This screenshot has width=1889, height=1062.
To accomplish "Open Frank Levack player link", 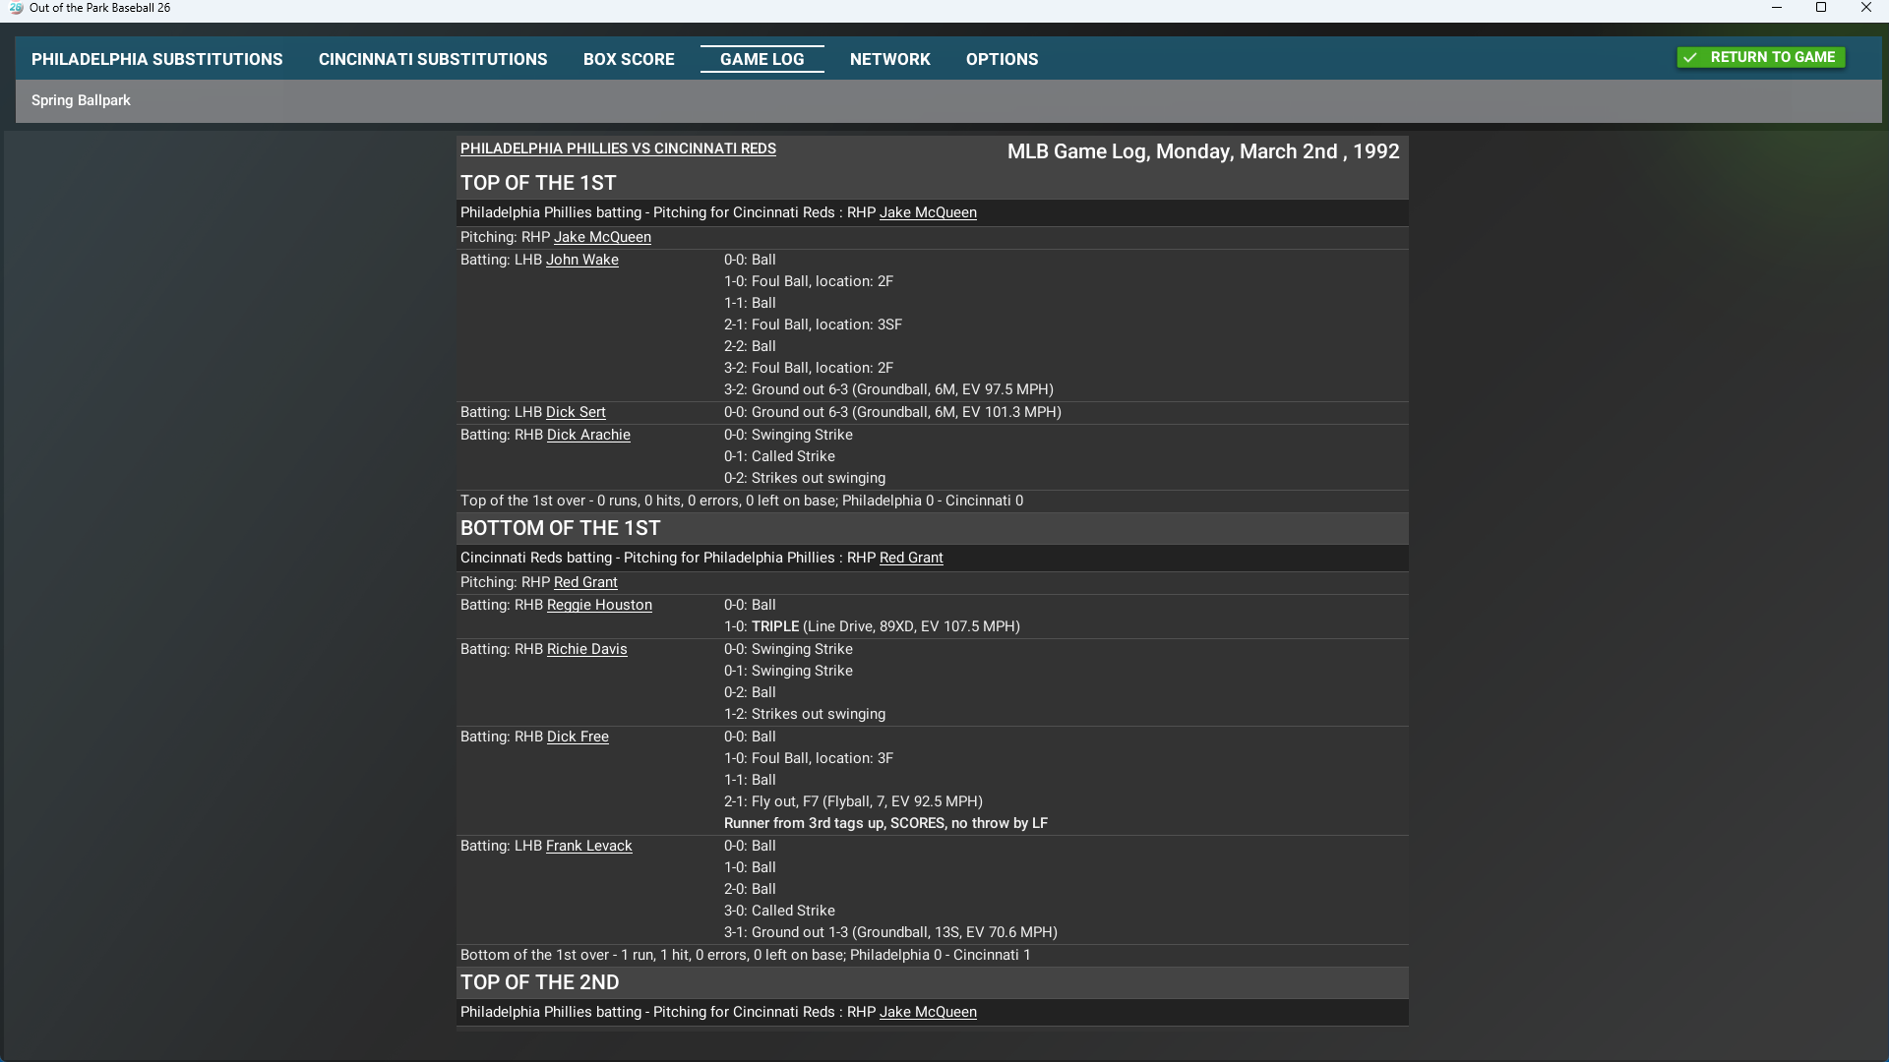I will pyautogui.click(x=588, y=846).
